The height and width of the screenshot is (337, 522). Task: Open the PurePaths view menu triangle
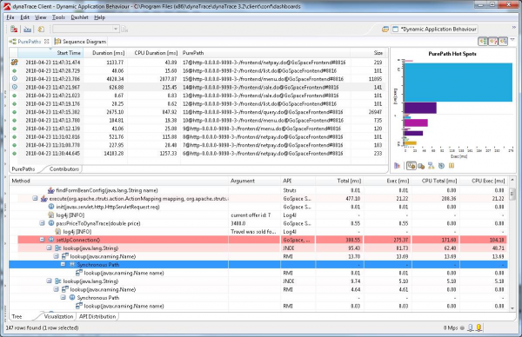(x=512, y=40)
